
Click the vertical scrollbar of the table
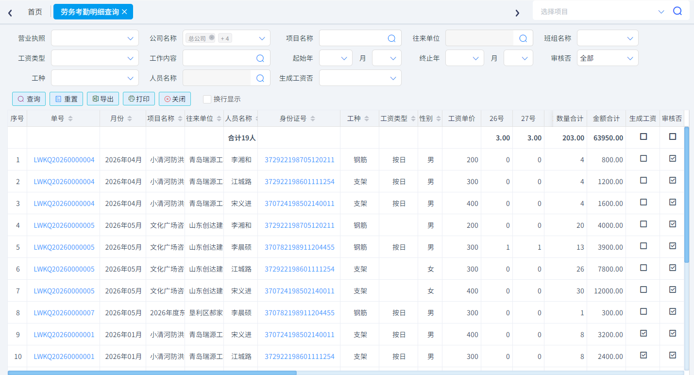coord(687,194)
